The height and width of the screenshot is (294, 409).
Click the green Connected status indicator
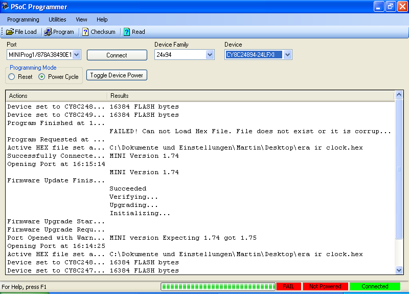(x=375, y=286)
